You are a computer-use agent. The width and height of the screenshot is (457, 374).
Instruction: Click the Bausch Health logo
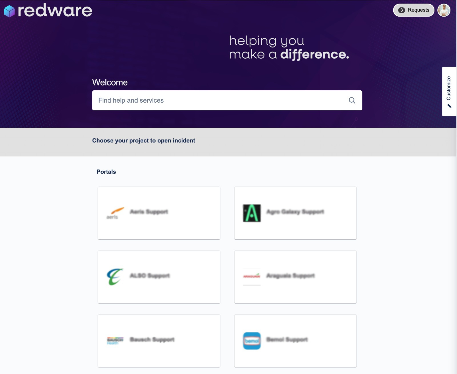(x=115, y=341)
